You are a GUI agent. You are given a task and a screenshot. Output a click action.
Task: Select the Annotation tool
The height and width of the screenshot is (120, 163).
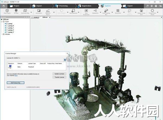click(x=39, y=11)
